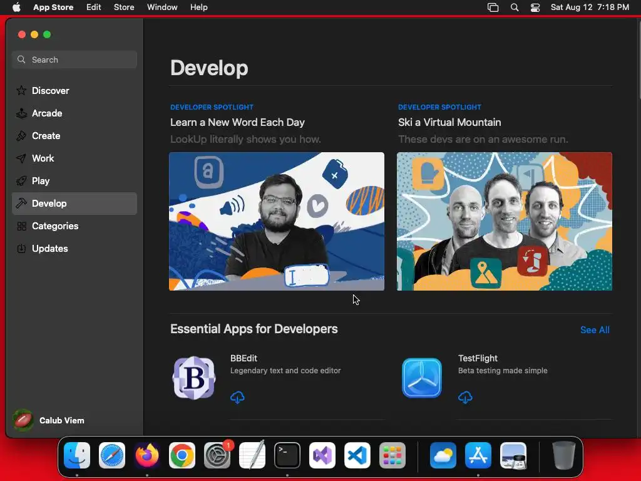Click the TestFlight app title
The height and width of the screenshot is (481, 641).
(x=478, y=358)
